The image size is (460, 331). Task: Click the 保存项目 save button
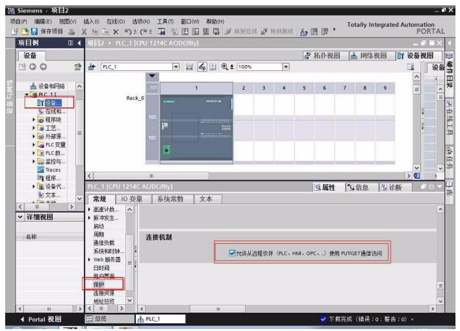(x=47, y=31)
